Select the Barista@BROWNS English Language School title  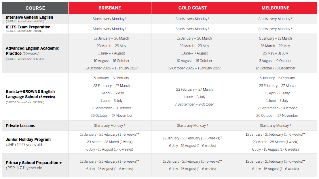[30, 94]
